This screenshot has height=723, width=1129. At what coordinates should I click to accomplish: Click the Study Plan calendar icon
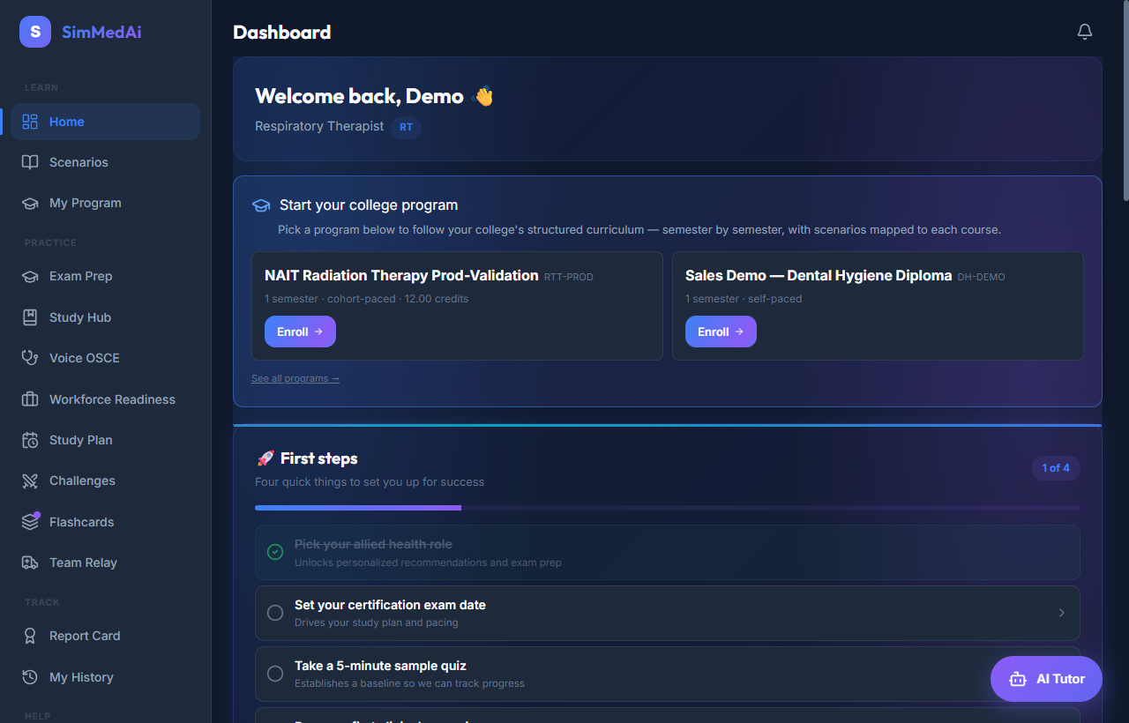(30, 440)
